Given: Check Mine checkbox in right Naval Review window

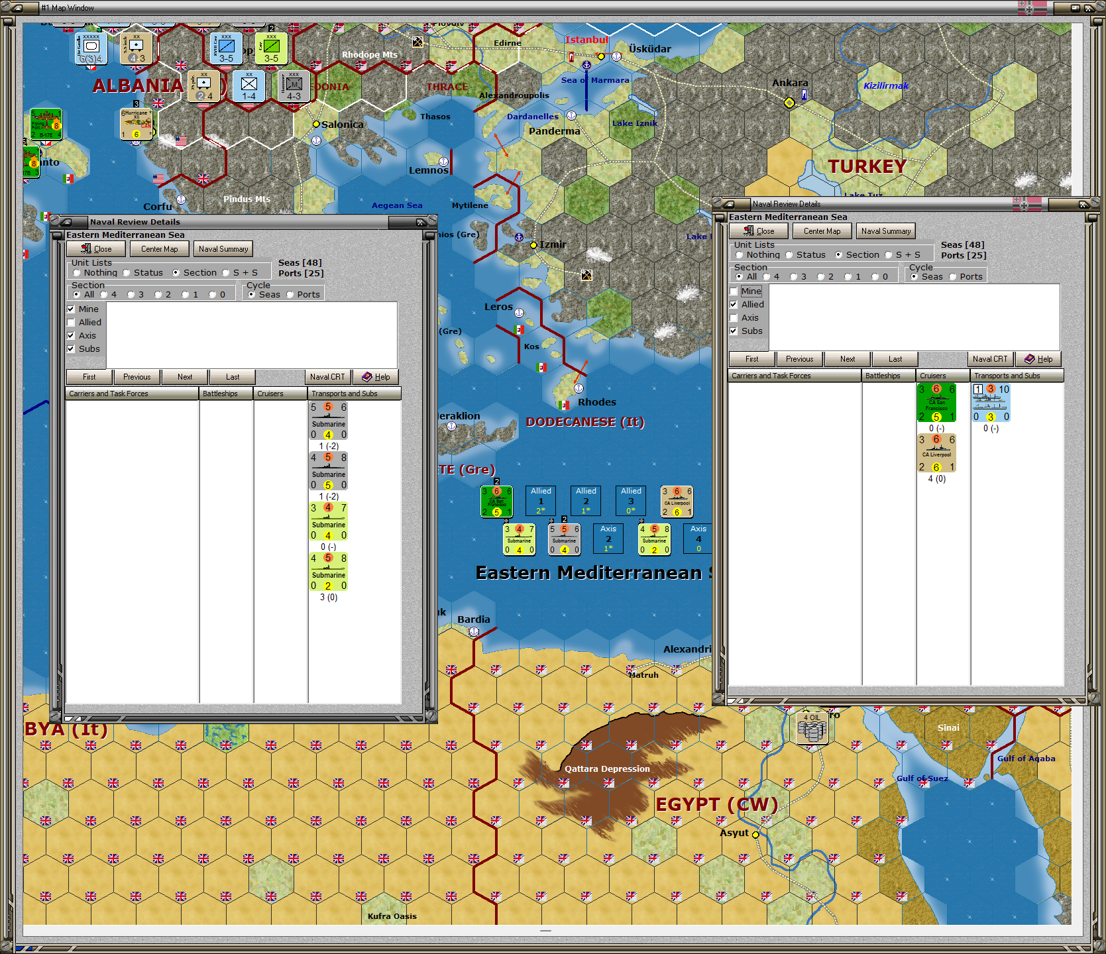Looking at the screenshot, I should pyautogui.click(x=734, y=291).
